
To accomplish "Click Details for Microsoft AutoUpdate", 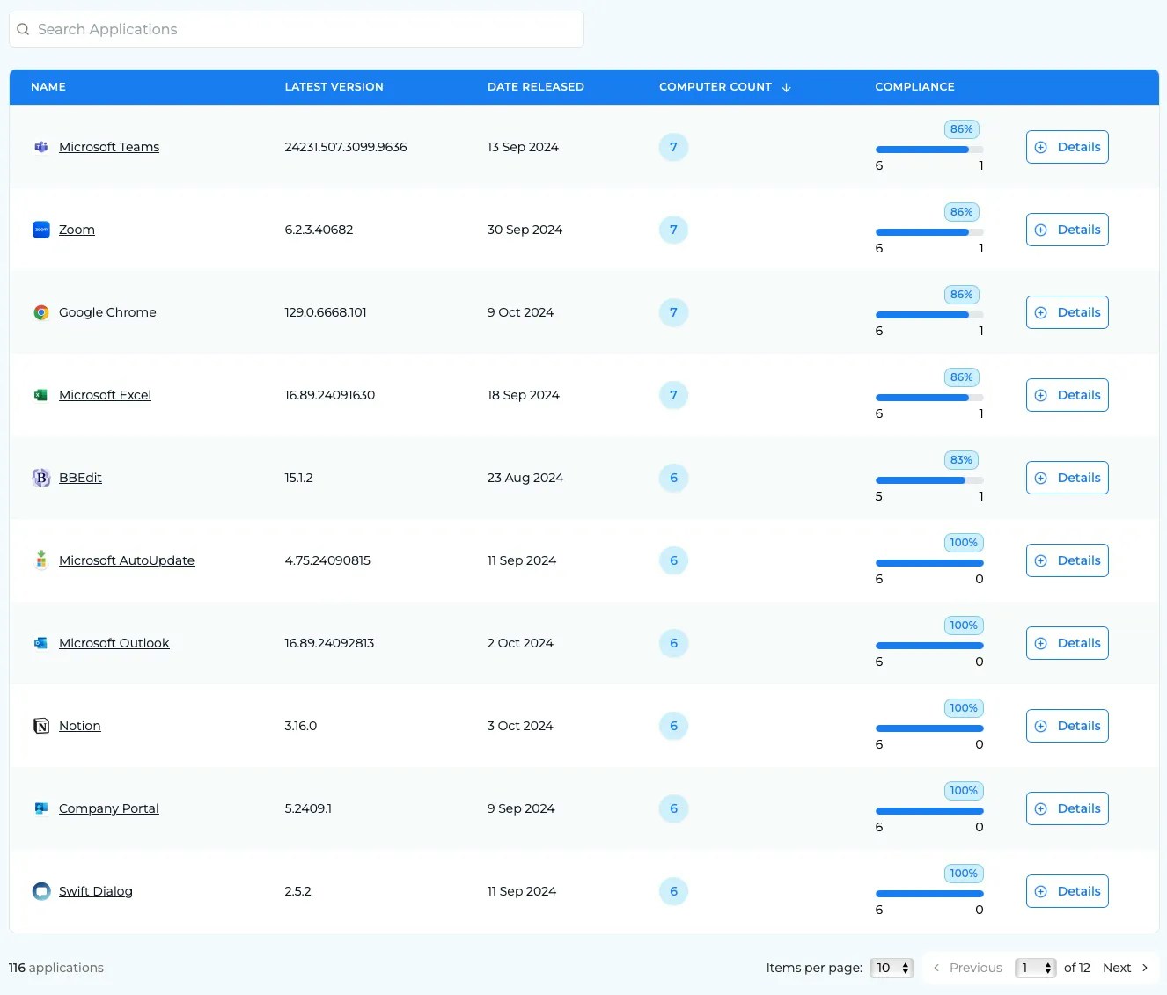I will tap(1067, 560).
